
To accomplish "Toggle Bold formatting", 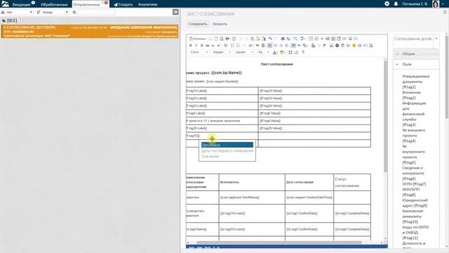I will pyautogui.click(x=191, y=45).
